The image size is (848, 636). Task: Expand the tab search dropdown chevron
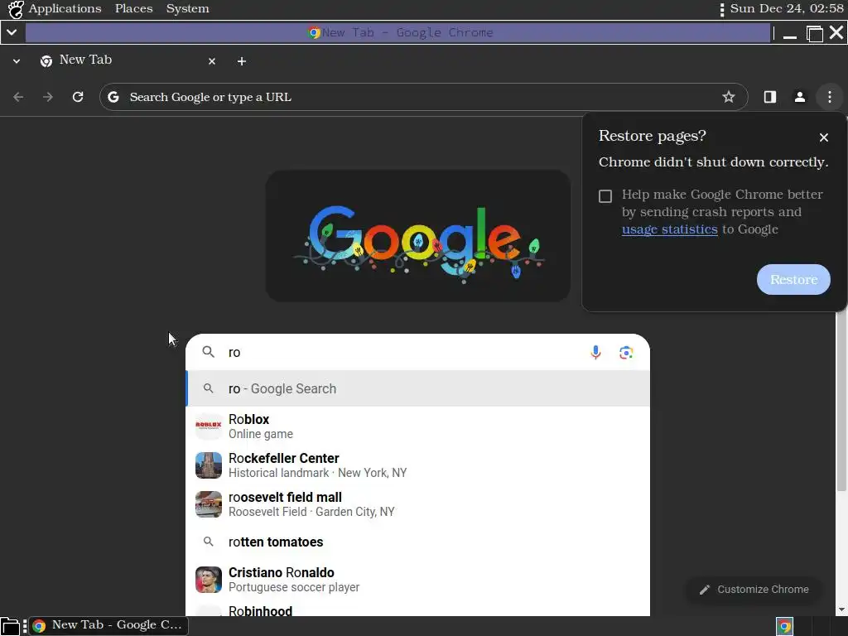tap(17, 61)
